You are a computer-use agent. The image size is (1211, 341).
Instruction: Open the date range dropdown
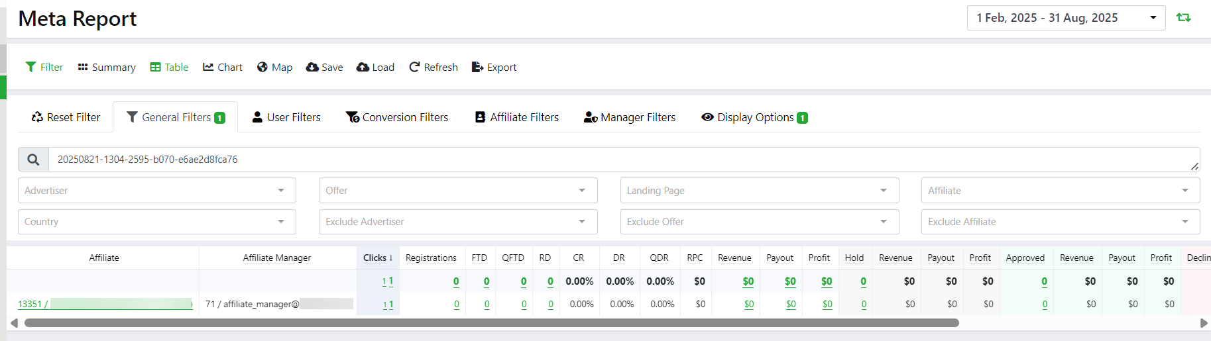tap(1066, 18)
